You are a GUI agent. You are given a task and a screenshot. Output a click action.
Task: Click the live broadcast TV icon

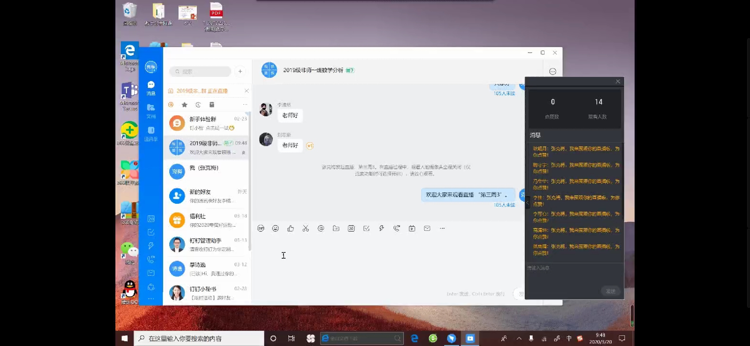coord(412,228)
